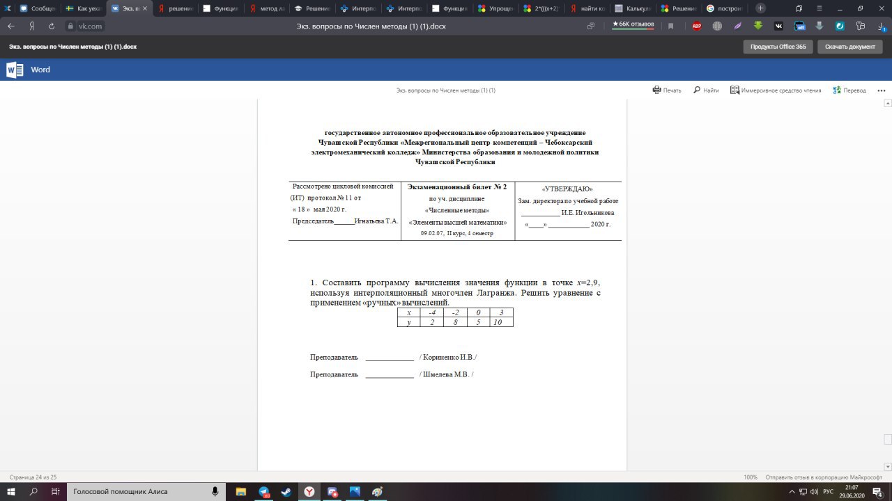Open the teal circular extension icon
Image resolution: width=892 pixels, height=501 pixels.
point(840,26)
